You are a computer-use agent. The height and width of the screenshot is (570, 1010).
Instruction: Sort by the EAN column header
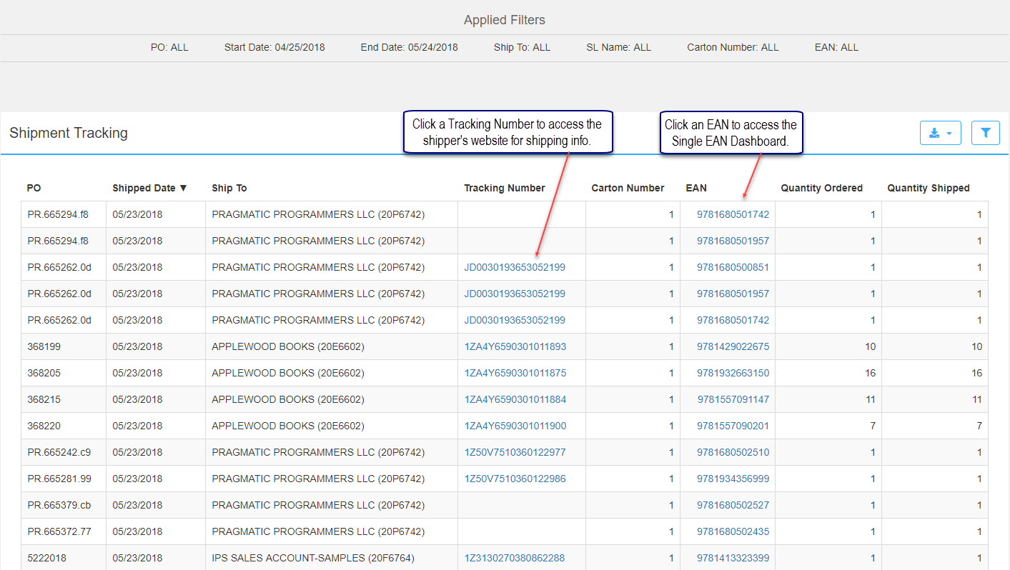coord(696,188)
